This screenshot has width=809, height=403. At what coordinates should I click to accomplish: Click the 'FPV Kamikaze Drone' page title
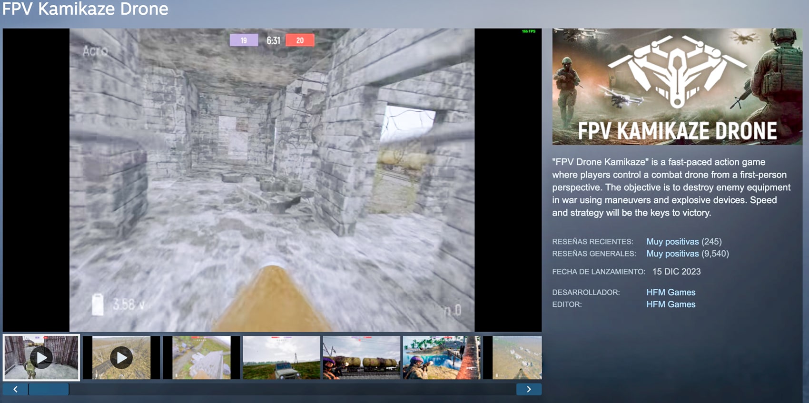[x=85, y=9]
